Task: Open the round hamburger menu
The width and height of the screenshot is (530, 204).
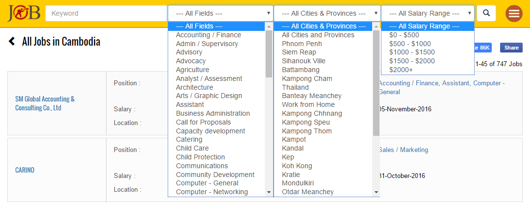Action: [x=514, y=14]
